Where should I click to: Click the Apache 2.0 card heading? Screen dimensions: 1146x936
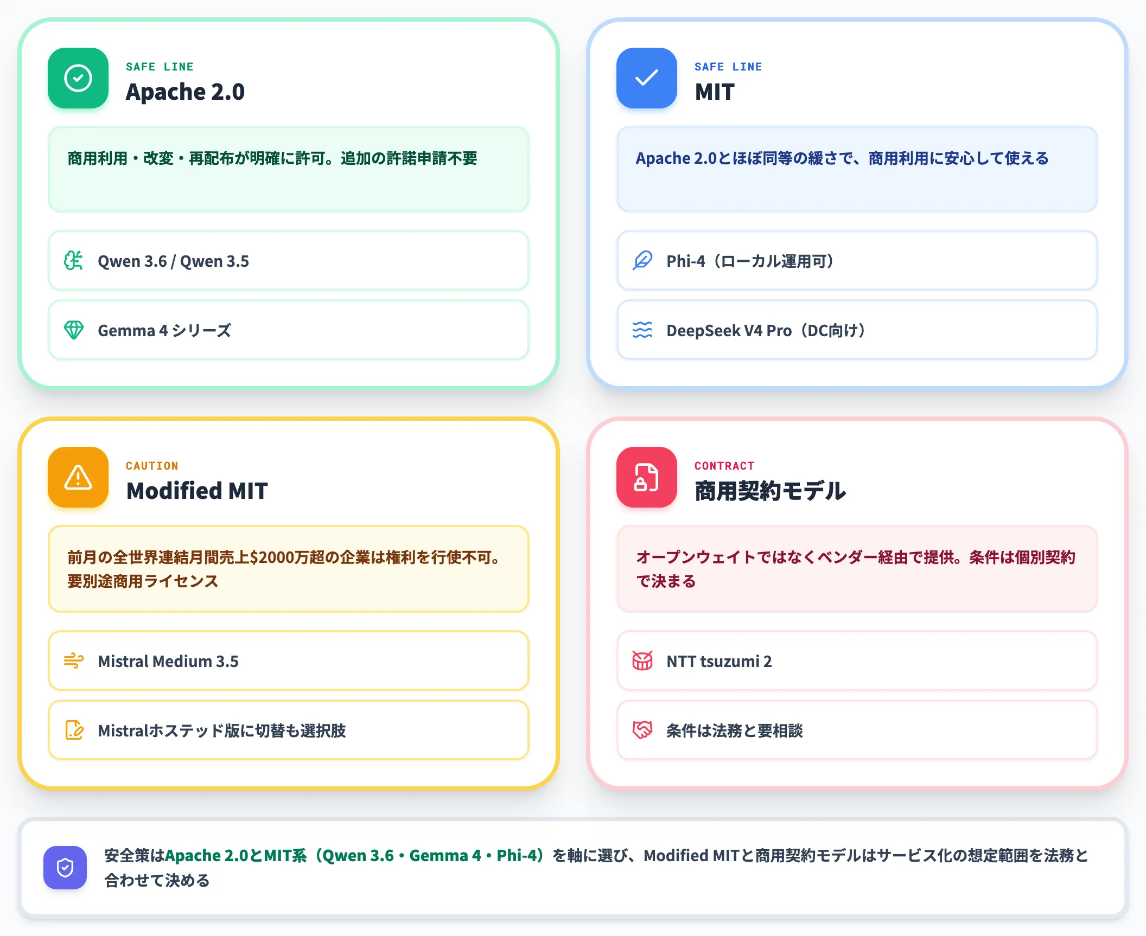(186, 92)
